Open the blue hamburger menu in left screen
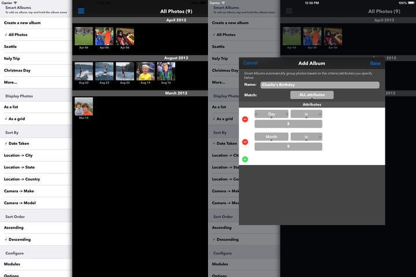 click(x=81, y=11)
